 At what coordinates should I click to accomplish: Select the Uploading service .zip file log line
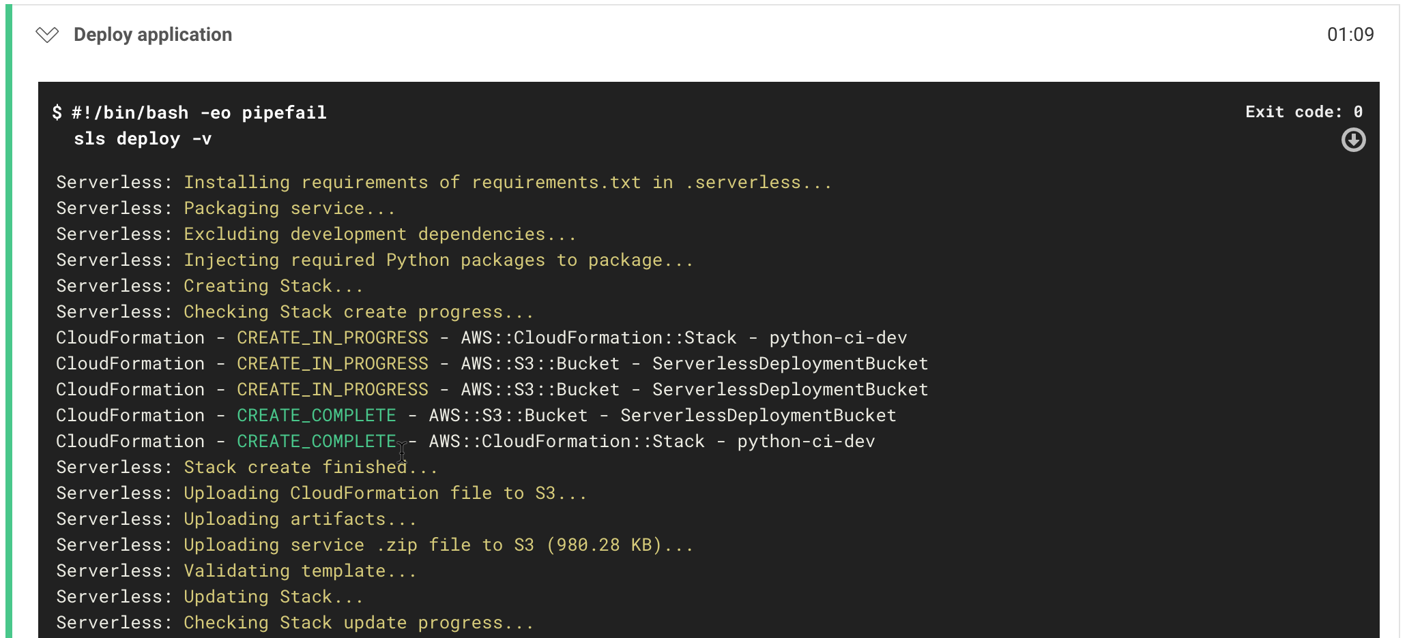[x=375, y=544]
